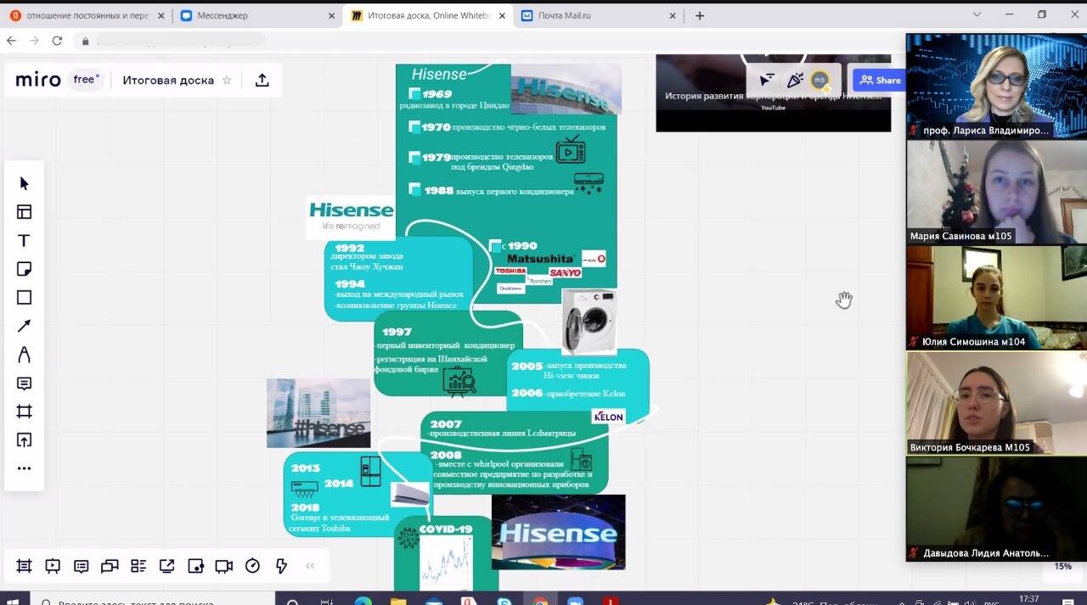This screenshot has width=1087, height=605.
Task: Close the Мессенджер tab
Action: click(x=330, y=15)
